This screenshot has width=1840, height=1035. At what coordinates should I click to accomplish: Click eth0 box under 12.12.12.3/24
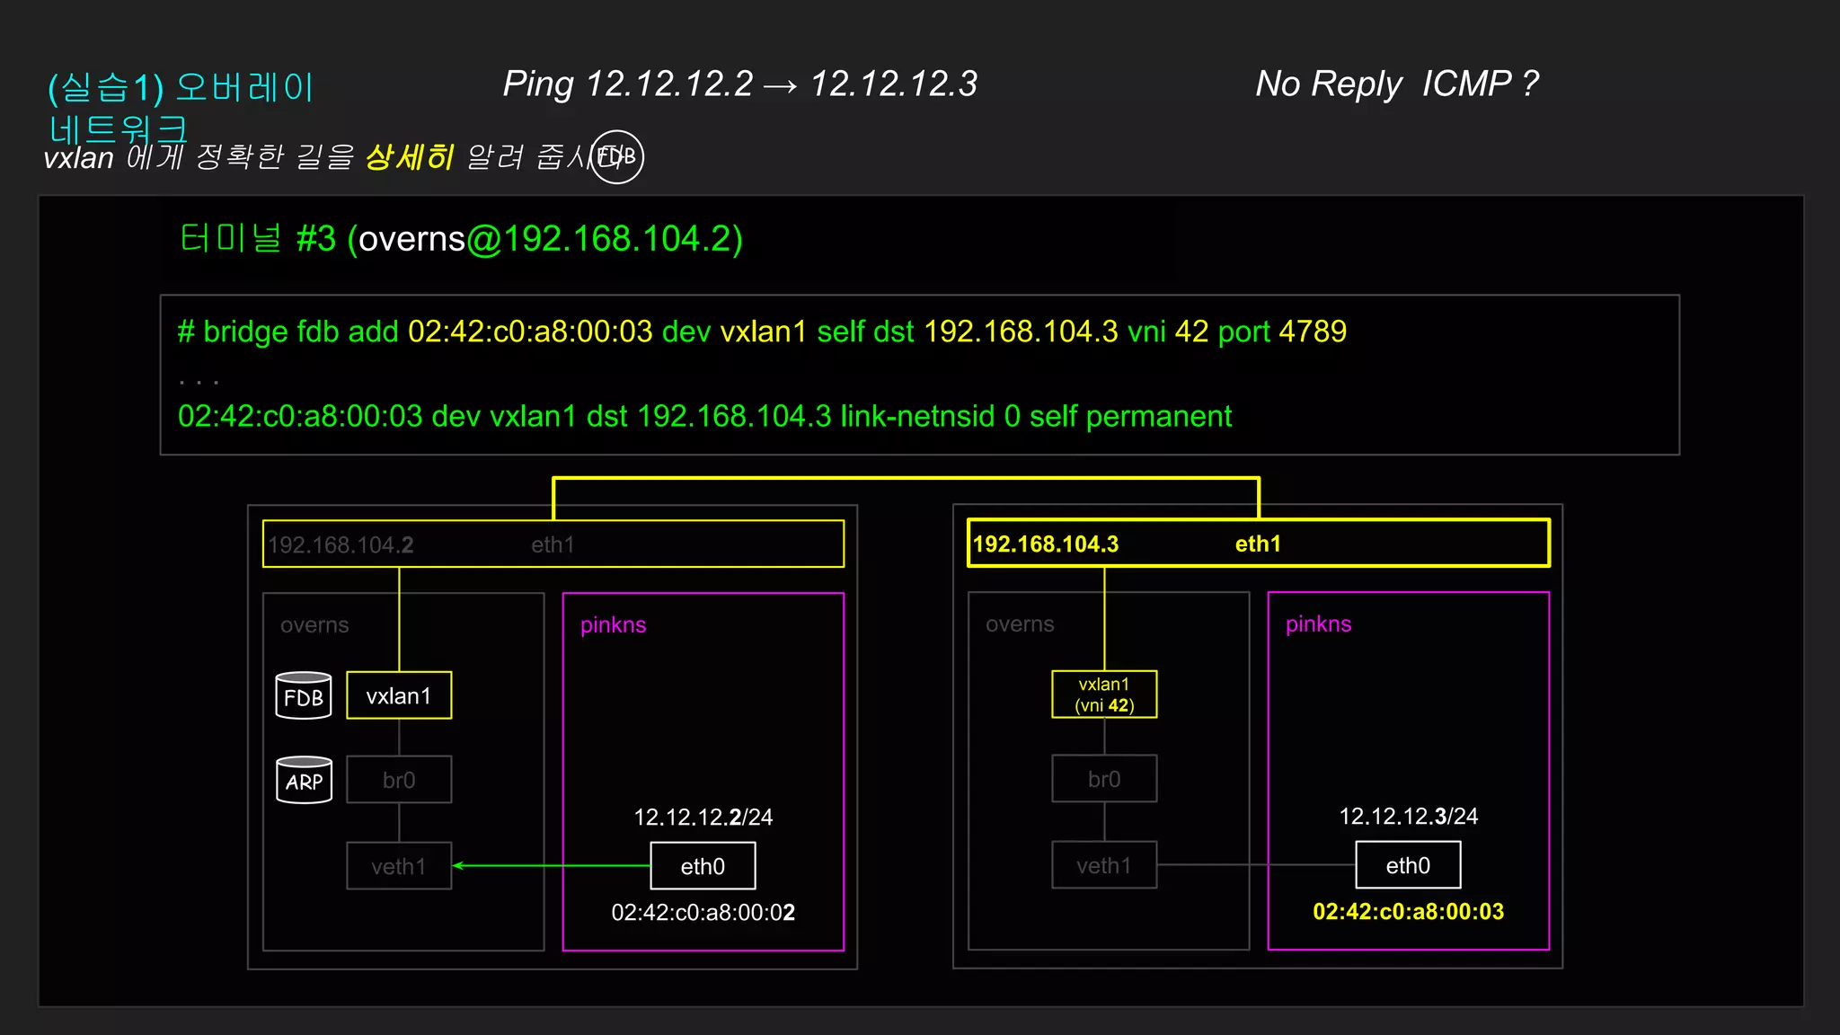pyautogui.click(x=1408, y=865)
